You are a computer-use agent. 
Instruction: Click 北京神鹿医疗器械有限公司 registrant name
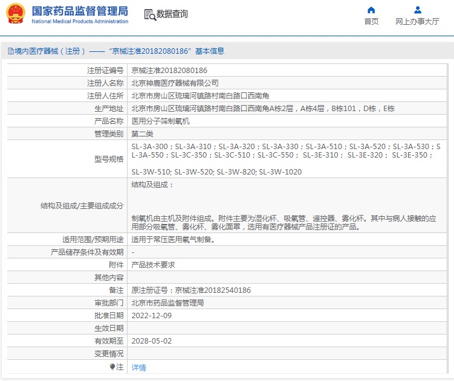pyautogui.click(x=175, y=83)
